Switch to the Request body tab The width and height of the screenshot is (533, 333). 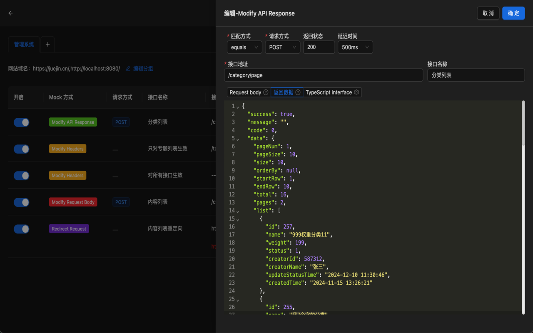[246, 92]
